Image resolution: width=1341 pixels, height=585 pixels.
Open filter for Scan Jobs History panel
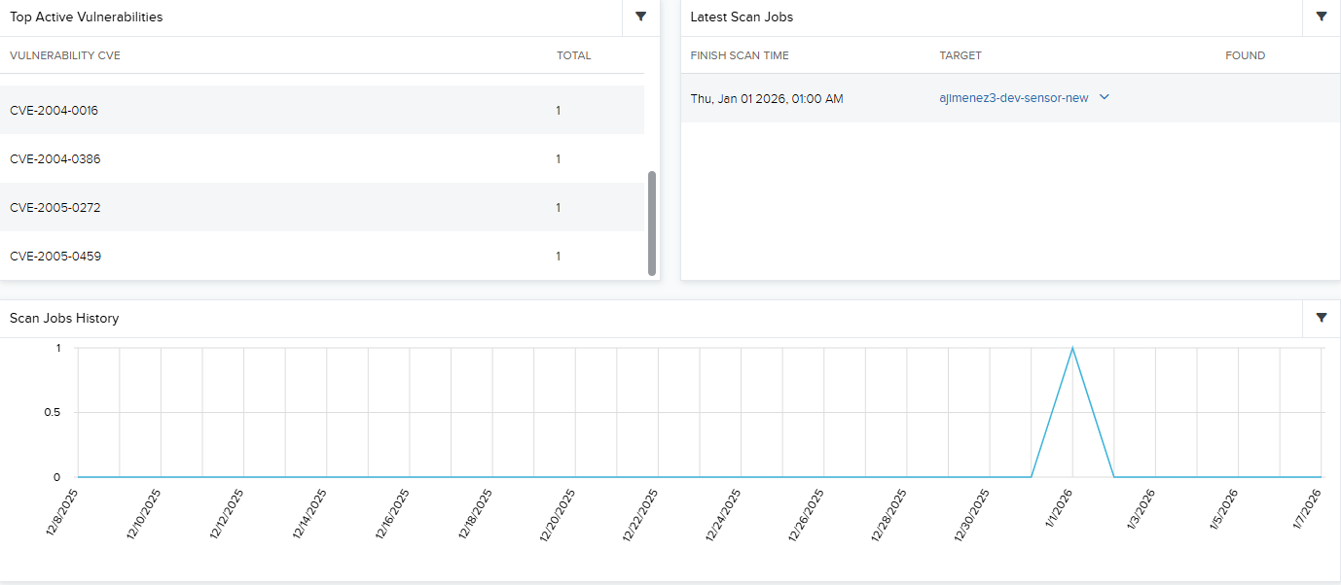1322,318
